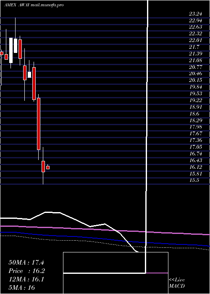This screenshot has height=294, width=210.
Task: Click the 18.29 price axis label
Action: (x=195, y=121)
